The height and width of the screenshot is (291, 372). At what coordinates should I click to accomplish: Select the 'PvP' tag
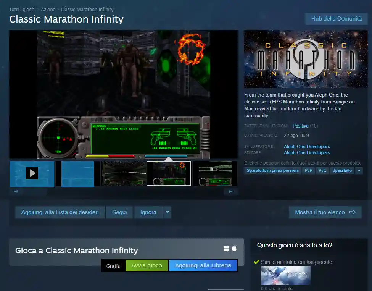pyautogui.click(x=308, y=171)
